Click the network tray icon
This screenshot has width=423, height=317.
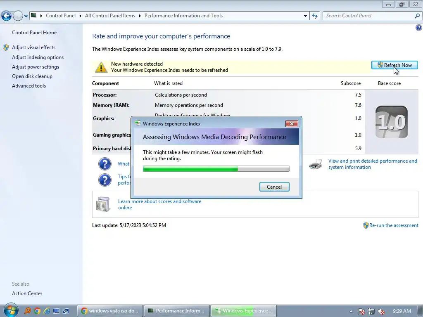tap(371, 311)
